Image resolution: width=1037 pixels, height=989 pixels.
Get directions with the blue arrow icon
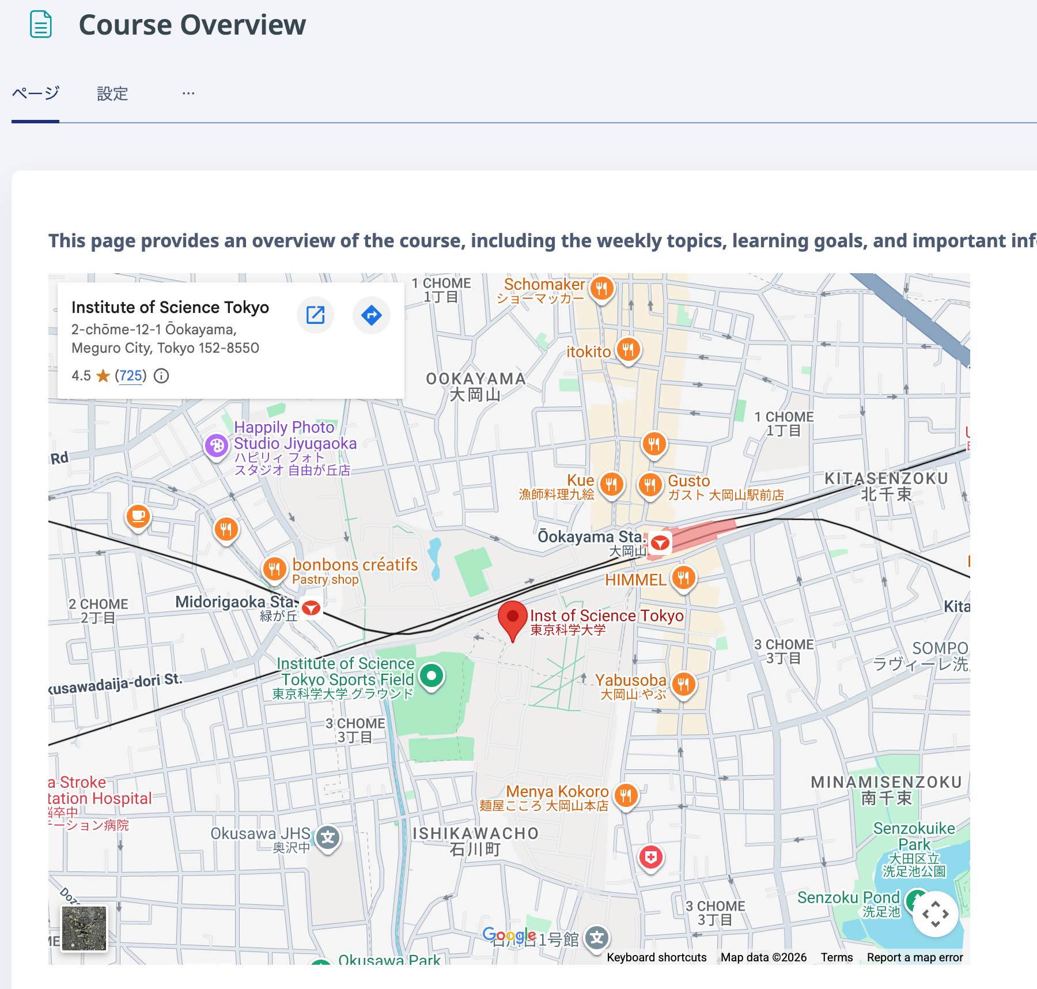(x=372, y=315)
